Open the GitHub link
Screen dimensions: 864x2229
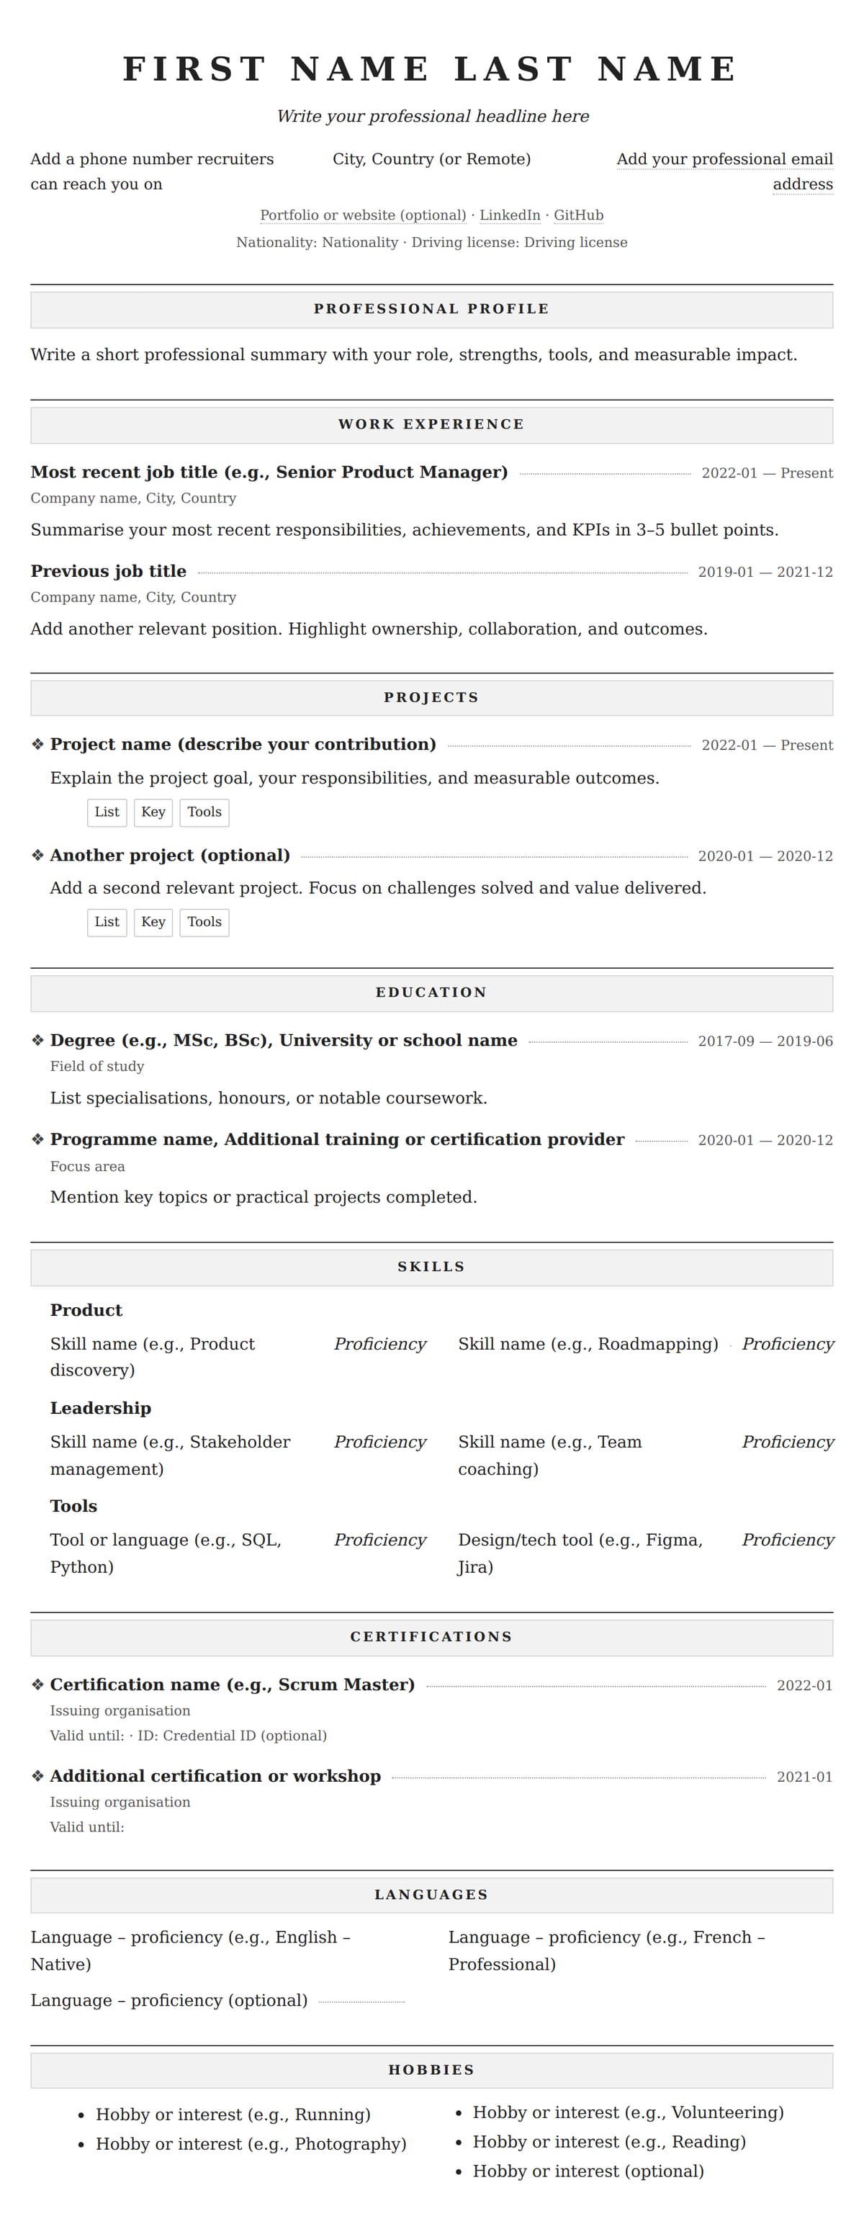click(x=577, y=215)
